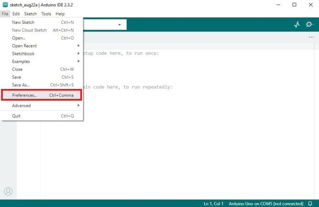Open the Serial Monitor
This screenshot has width=319, height=207.
pyautogui.click(x=309, y=25)
